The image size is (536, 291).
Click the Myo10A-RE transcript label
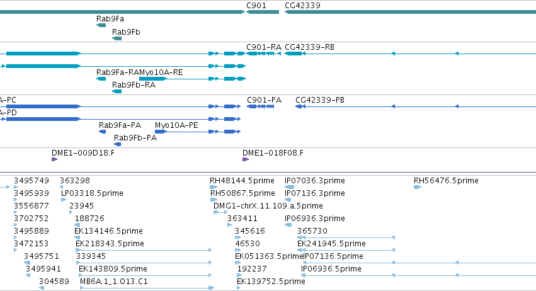[x=161, y=72]
